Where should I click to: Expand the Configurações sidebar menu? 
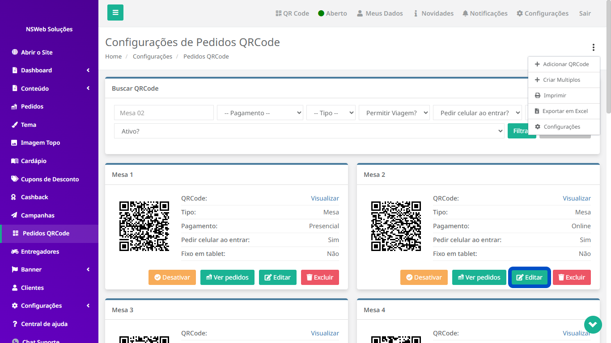[49, 306]
